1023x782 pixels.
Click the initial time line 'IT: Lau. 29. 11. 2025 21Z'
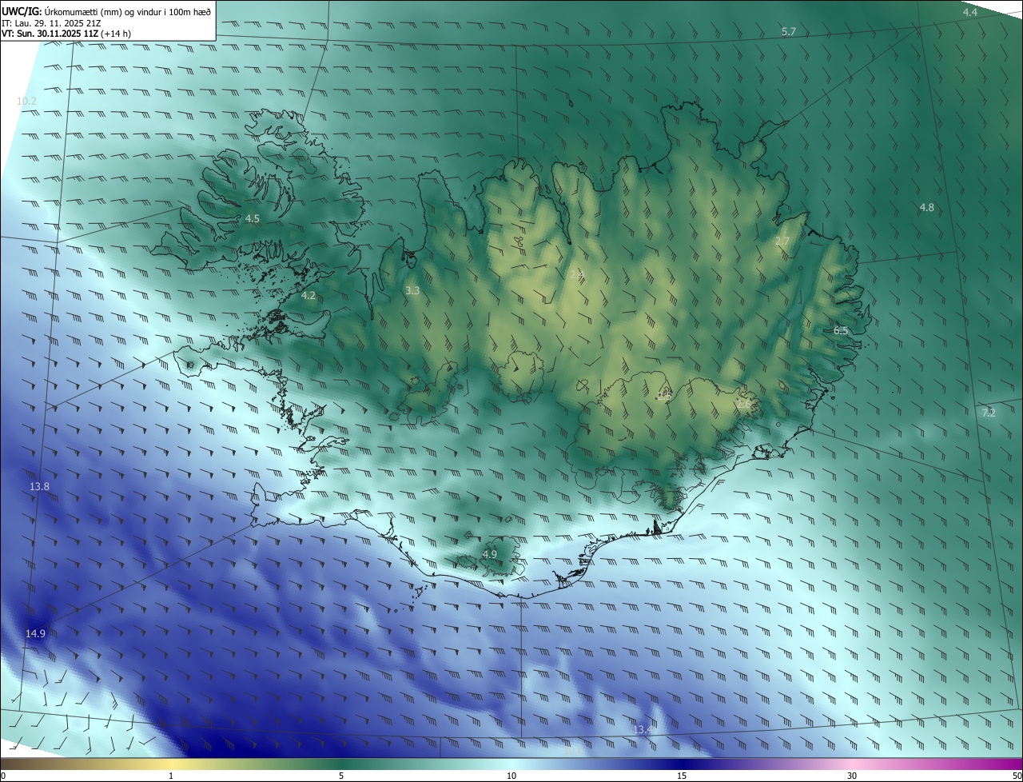pyautogui.click(x=51, y=22)
